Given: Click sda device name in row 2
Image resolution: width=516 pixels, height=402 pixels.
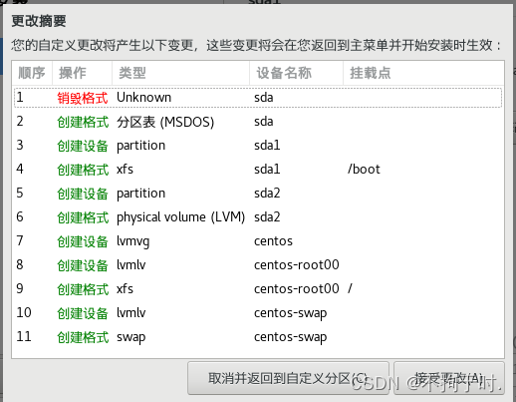Looking at the screenshot, I should coord(264,122).
